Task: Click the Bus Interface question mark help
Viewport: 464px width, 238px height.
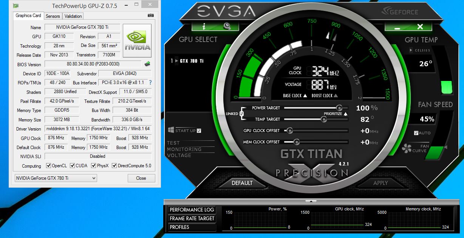Action: pyautogui.click(x=150, y=82)
